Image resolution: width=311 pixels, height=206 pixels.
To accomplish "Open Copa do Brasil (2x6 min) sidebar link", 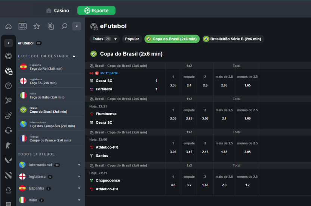I will (x=50, y=110).
